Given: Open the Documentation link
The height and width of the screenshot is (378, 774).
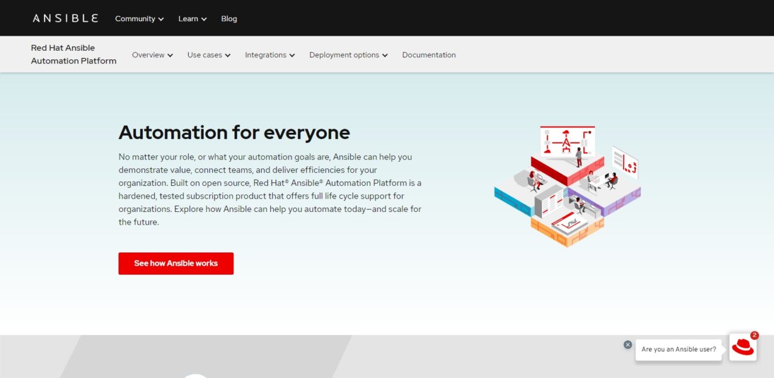Looking at the screenshot, I should [429, 55].
